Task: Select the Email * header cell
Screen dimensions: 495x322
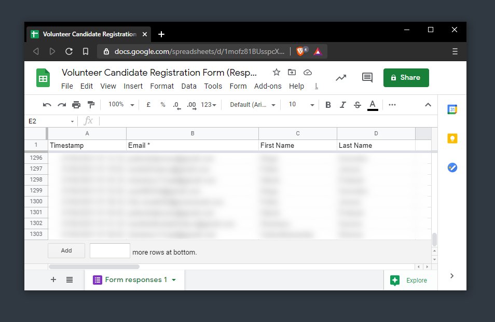Action: (x=192, y=145)
